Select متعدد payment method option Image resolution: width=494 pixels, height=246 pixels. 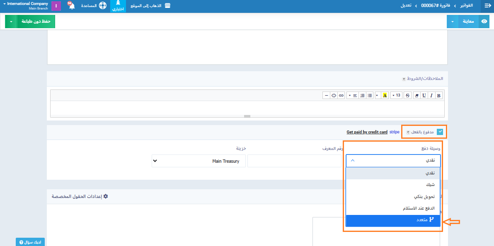[393, 220]
